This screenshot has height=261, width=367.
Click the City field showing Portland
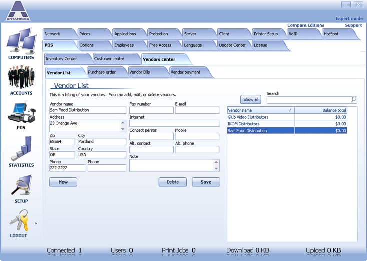(102, 142)
